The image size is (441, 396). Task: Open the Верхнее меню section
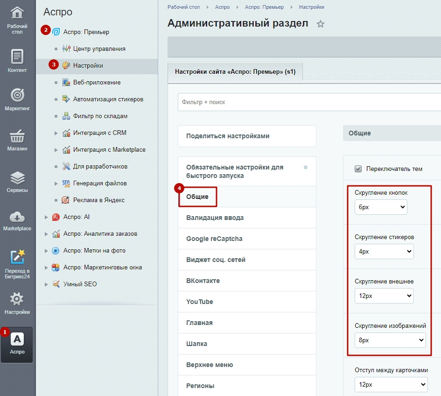pos(247,365)
